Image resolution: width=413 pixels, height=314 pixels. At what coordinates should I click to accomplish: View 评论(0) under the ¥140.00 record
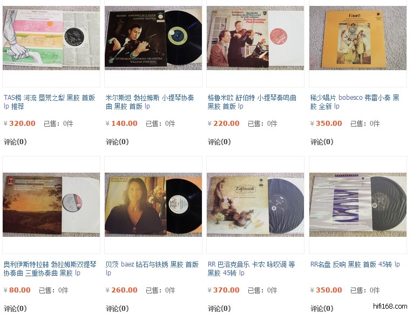[x=117, y=142]
